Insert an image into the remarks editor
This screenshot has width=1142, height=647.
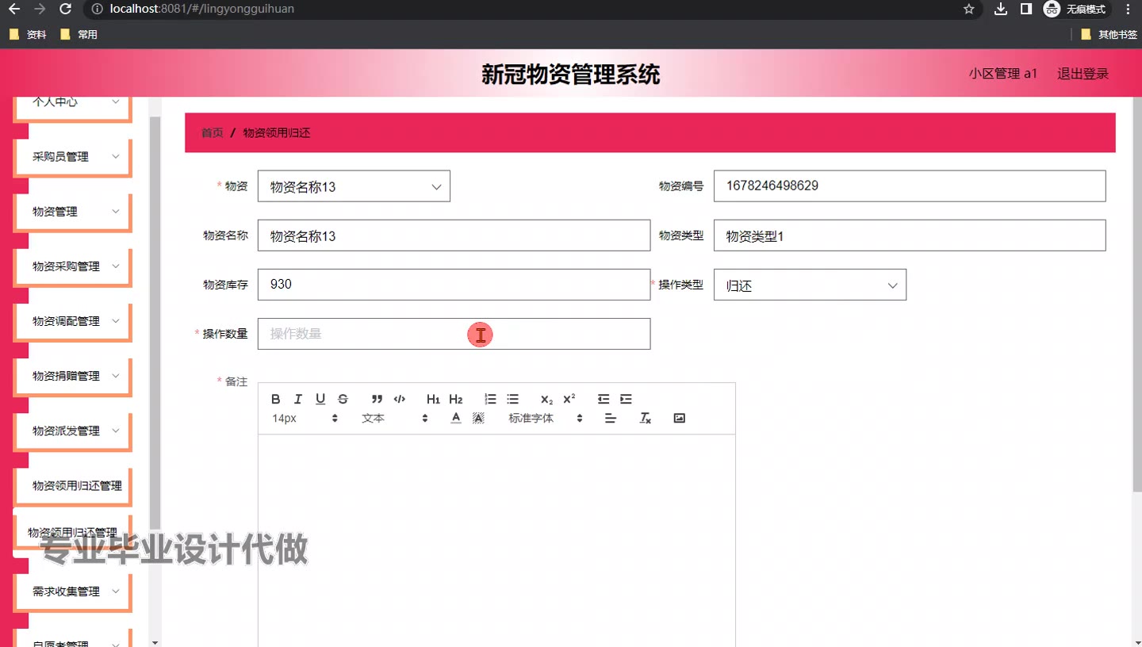click(679, 418)
